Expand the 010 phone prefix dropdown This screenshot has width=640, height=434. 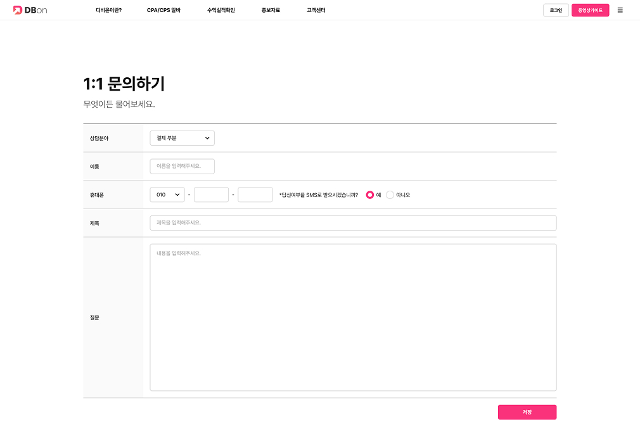click(x=167, y=195)
